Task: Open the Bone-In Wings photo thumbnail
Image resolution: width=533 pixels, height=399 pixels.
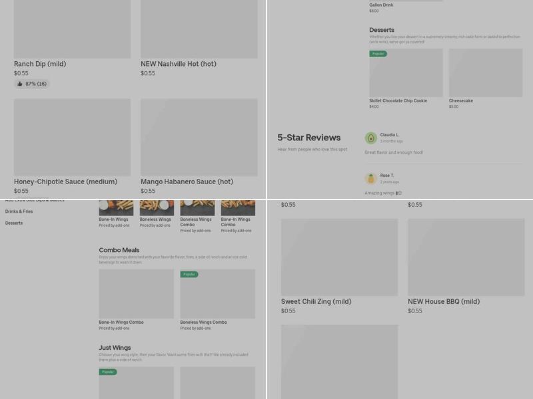Action: tap(116, 207)
